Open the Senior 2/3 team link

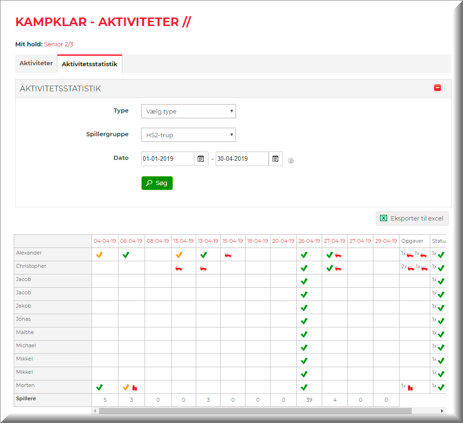click(59, 44)
